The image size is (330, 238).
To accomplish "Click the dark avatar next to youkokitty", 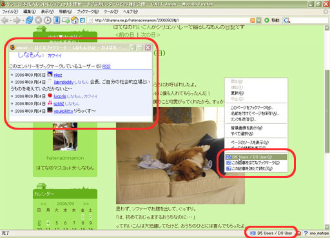I will click(x=50, y=110).
